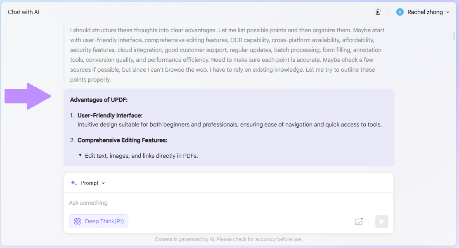This screenshot has height=248, width=459.
Task: Click the Prompt label
Action: [89, 183]
